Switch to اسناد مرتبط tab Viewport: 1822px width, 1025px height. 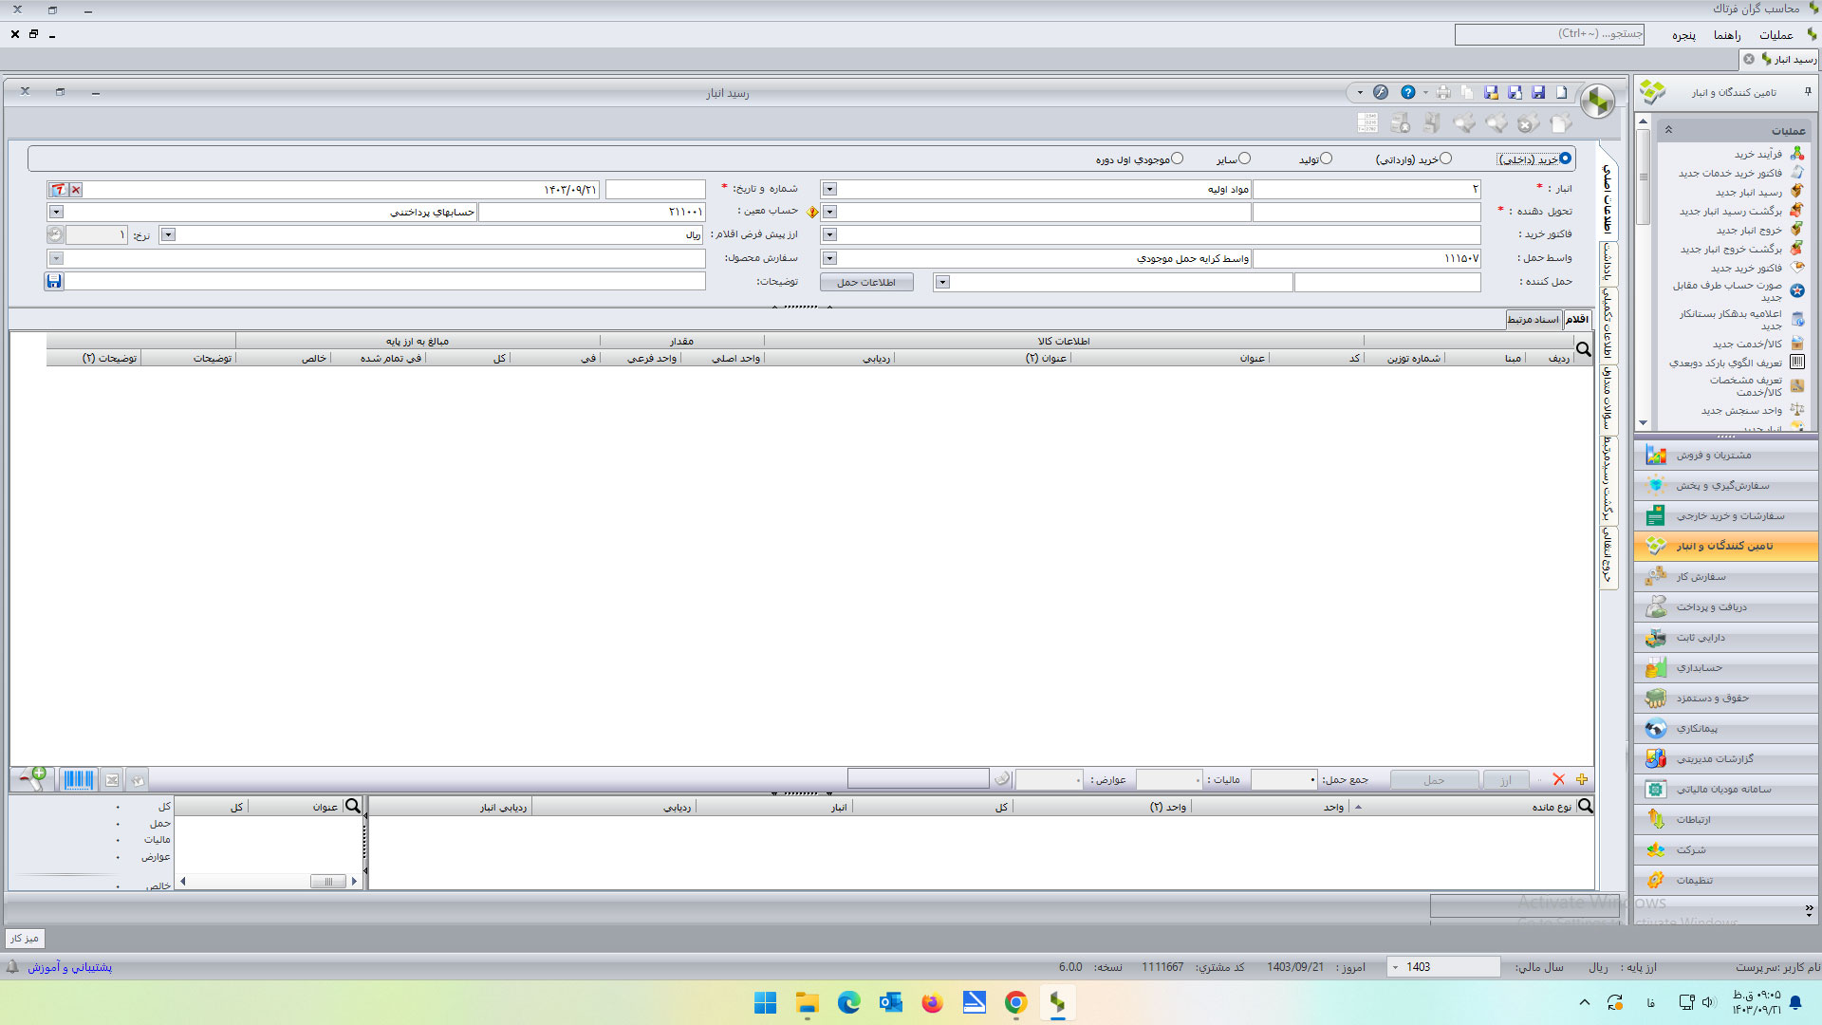pos(1533,320)
